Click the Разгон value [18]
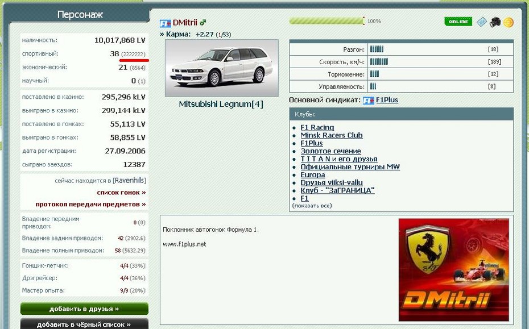The image size is (529, 329). click(x=493, y=49)
